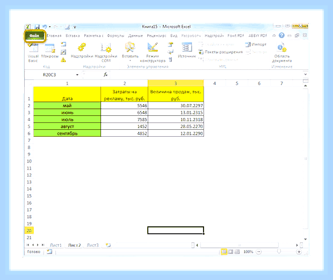Select cell with value 7585
333x280 pixels.
(x=124, y=120)
